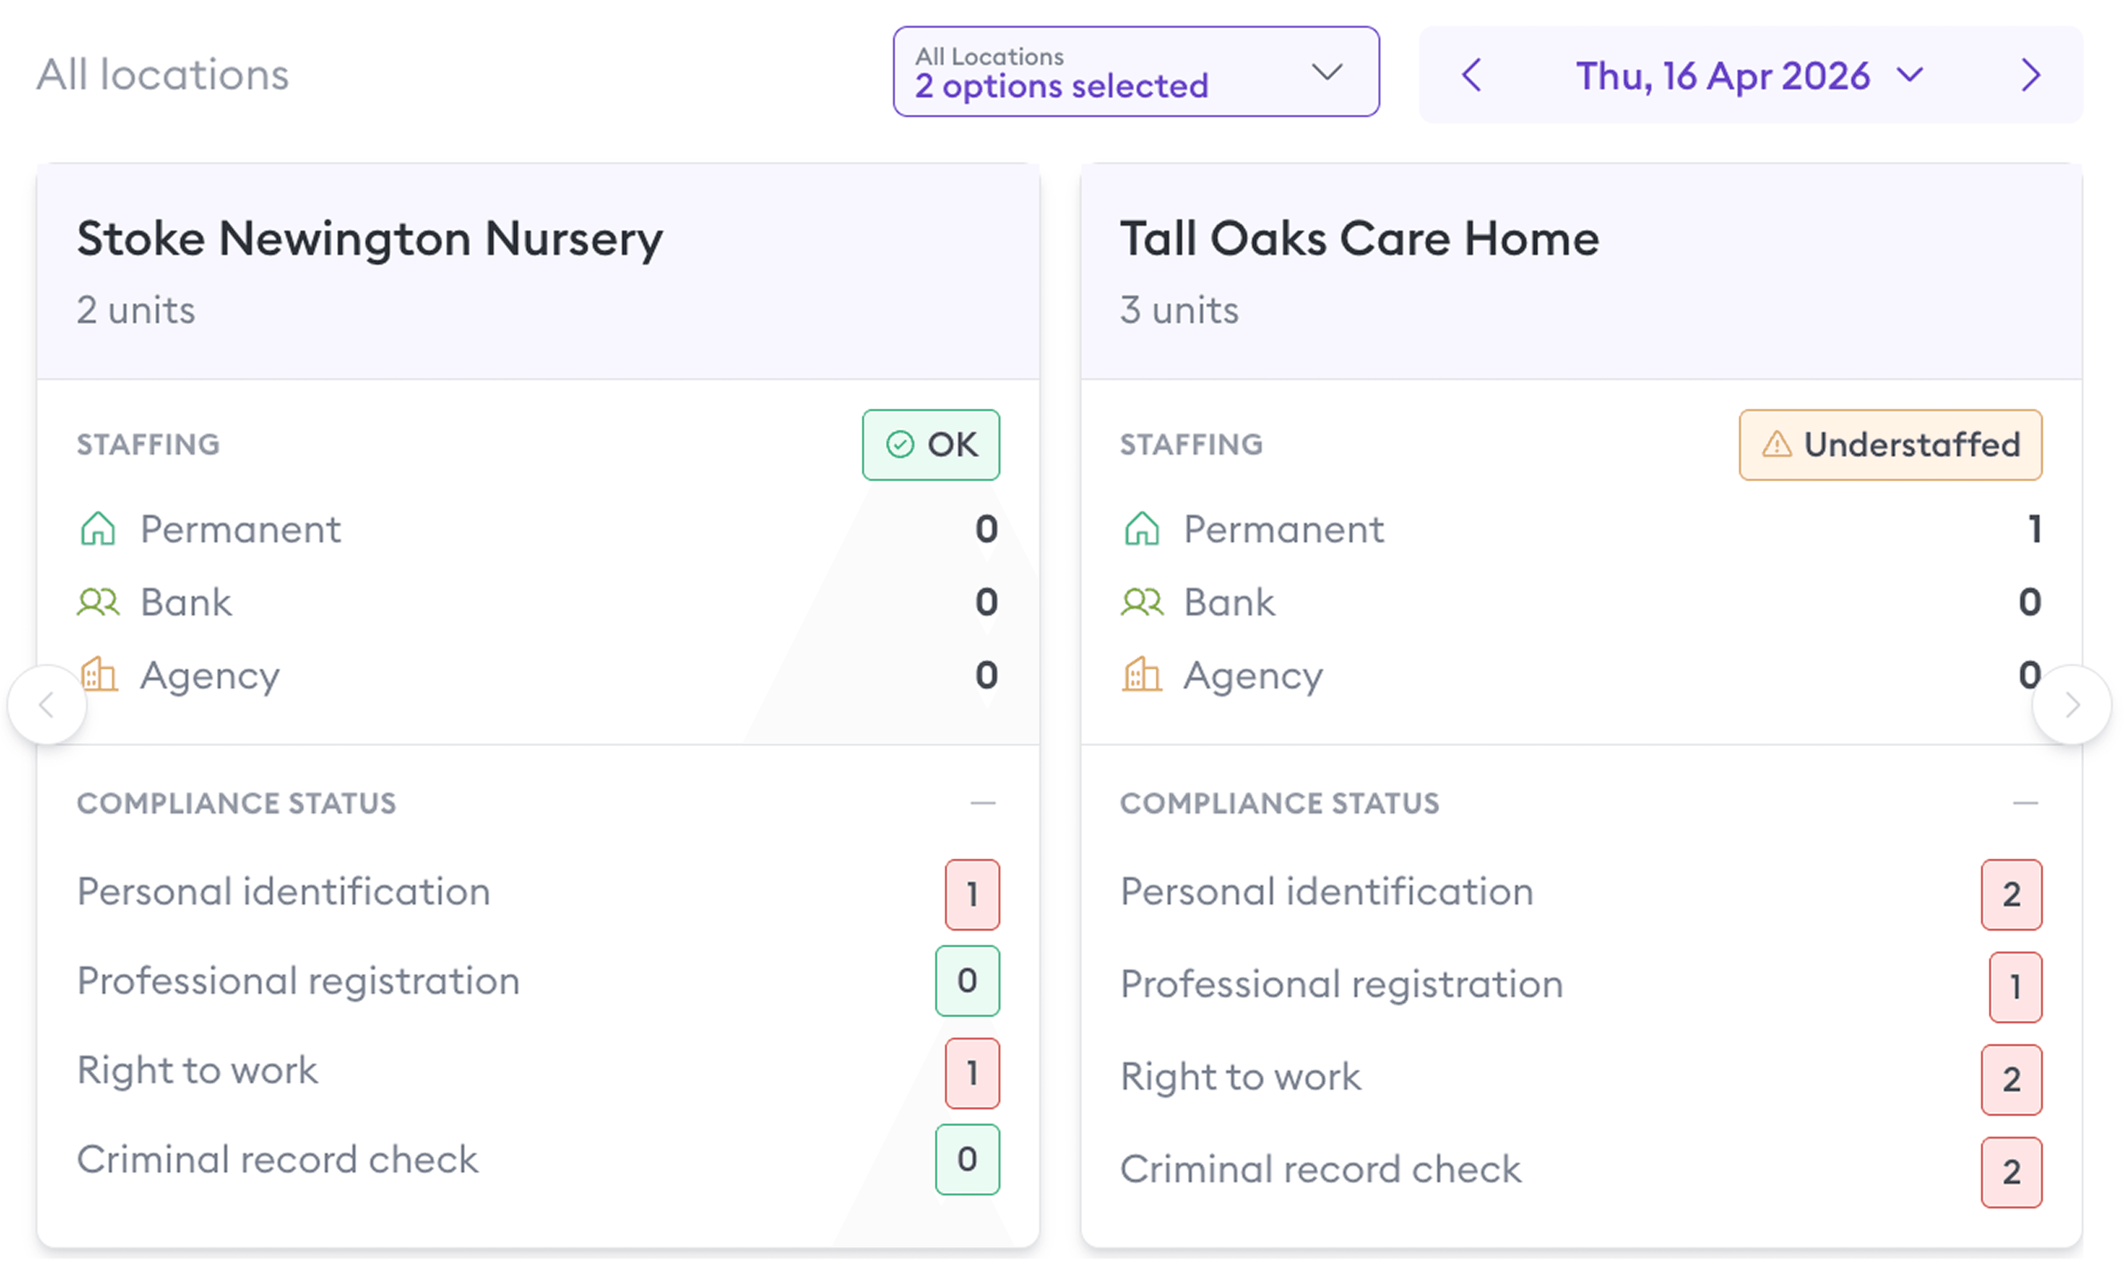Screen dimensions: 2124x1283
Task: Click Tall Oaks Bank people icon
Action: pyautogui.click(x=1142, y=602)
